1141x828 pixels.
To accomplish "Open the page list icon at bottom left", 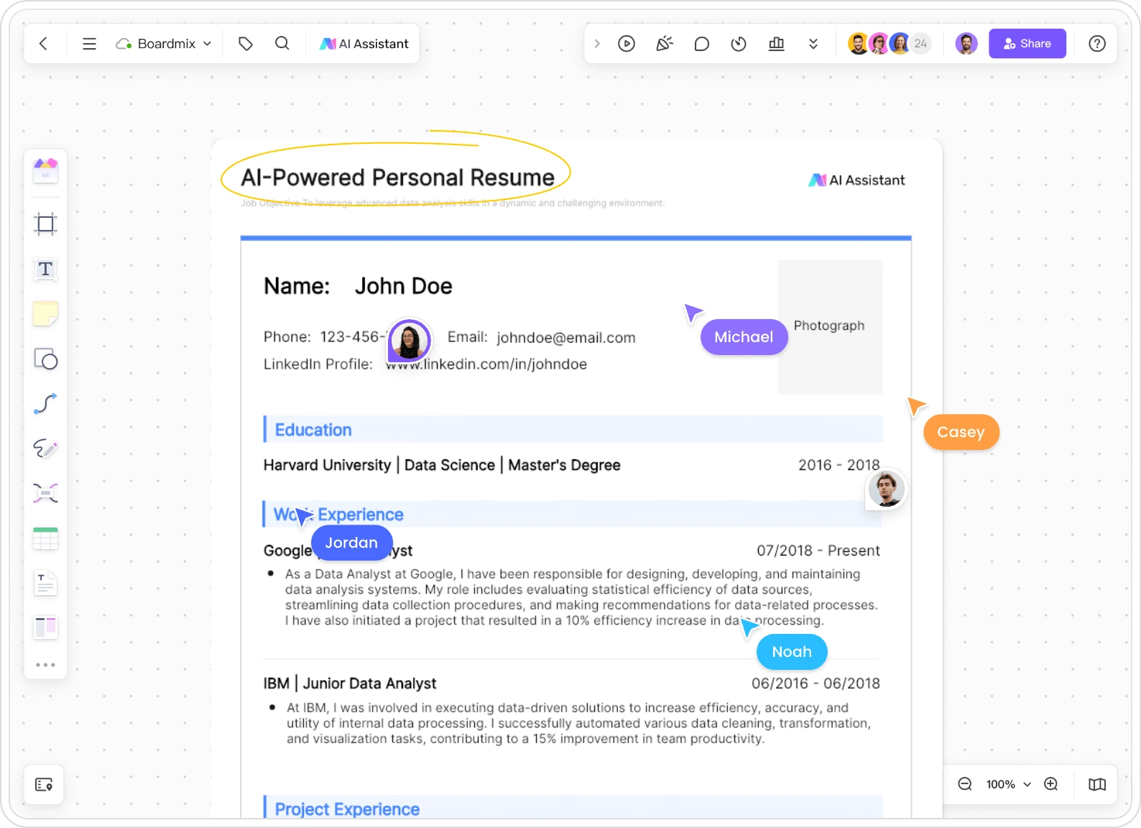I will pyautogui.click(x=44, y=784).
